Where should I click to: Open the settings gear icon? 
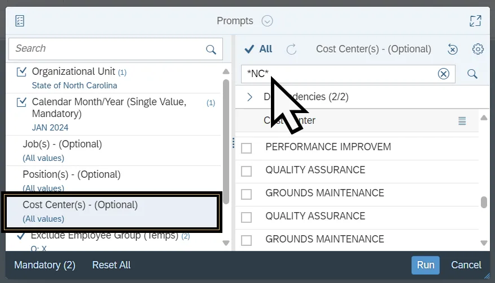coord(478,50)
